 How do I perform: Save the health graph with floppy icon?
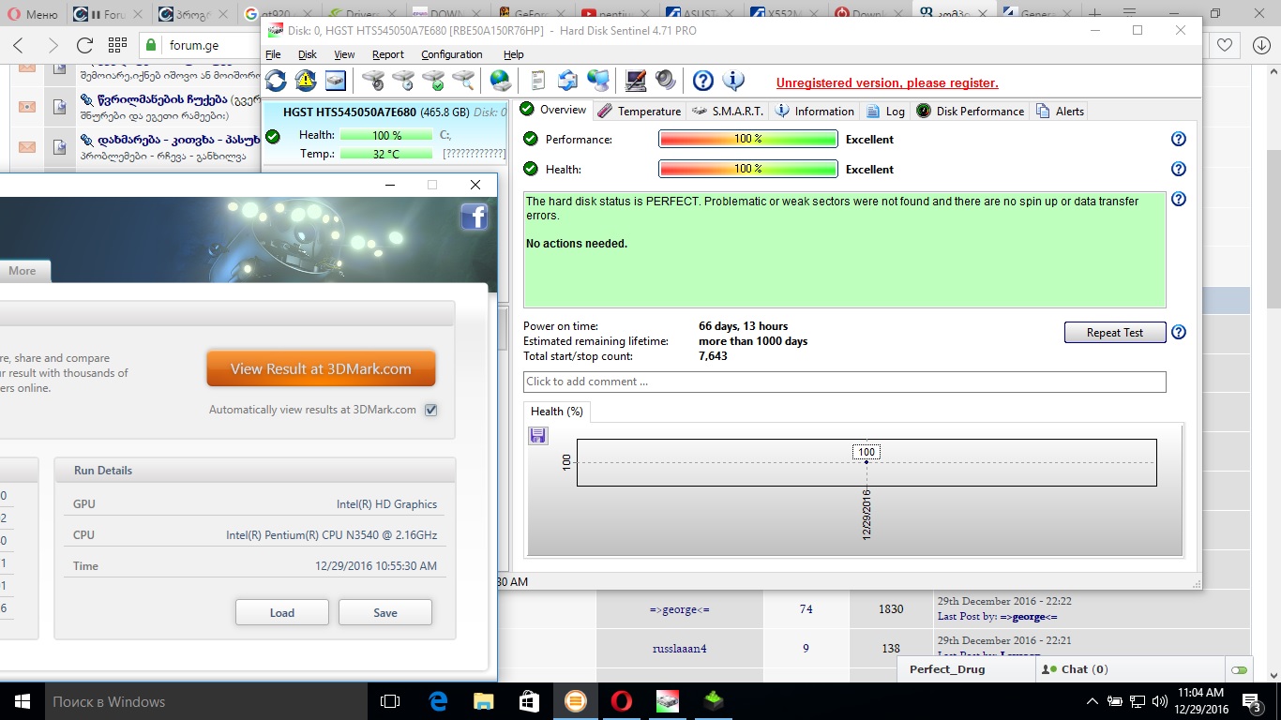[x=538, y=435]
